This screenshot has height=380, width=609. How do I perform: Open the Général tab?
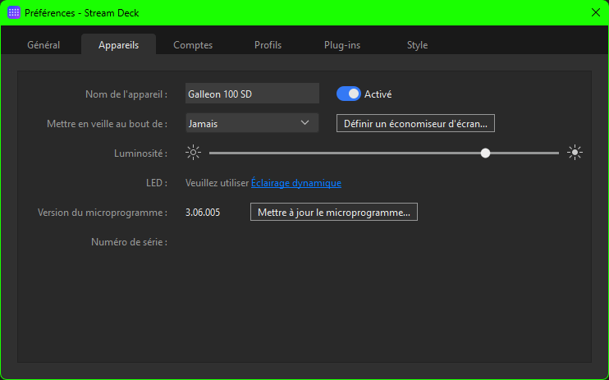[43, 45]
